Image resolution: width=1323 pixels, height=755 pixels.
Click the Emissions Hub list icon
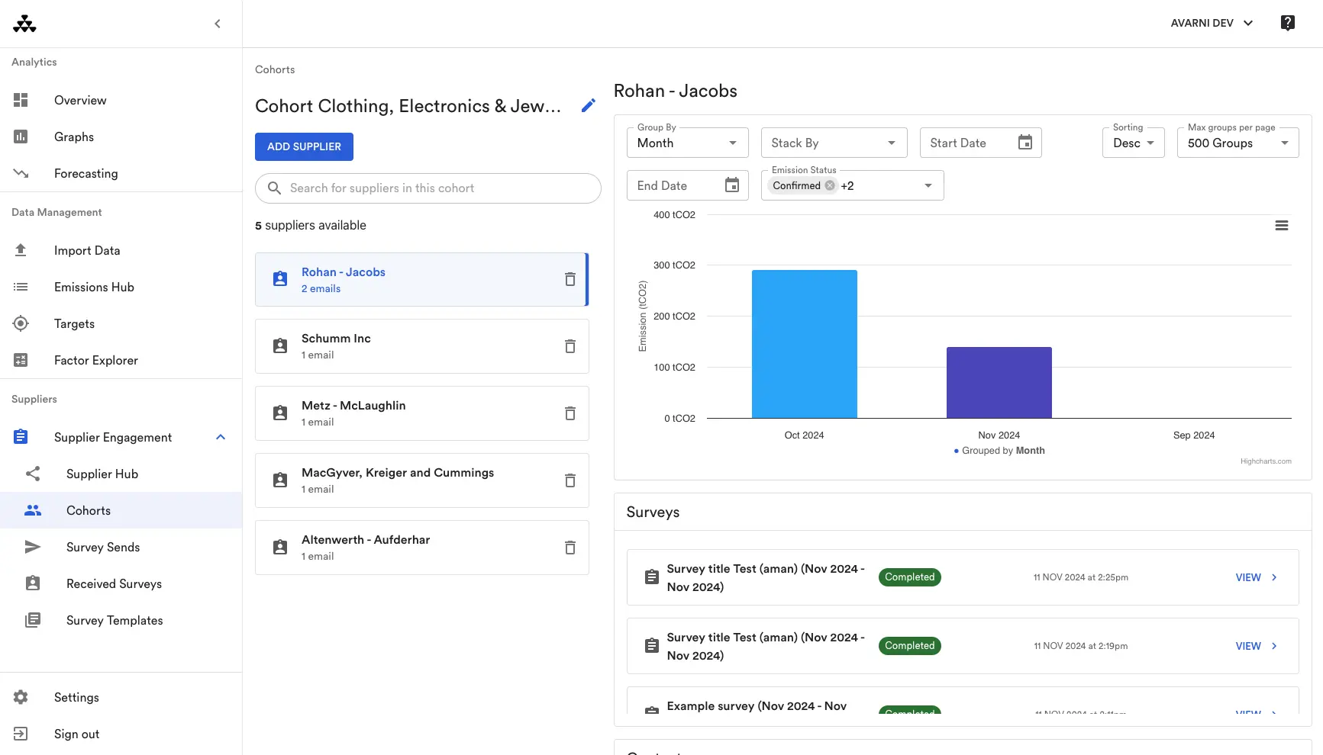point(21,287)
